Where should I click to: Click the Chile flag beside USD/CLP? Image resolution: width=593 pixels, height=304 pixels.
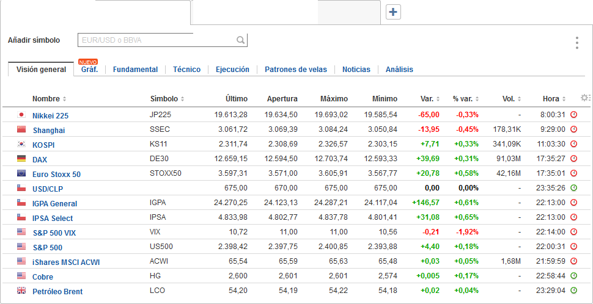21,187
